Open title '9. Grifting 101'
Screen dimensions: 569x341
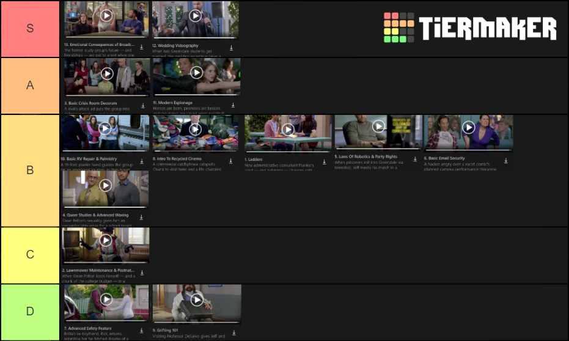pyautogui.click(x=165, y=331)
